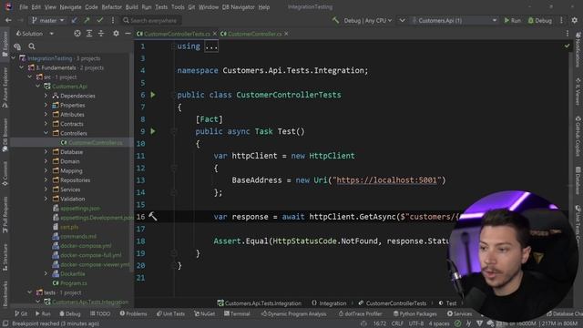Click Expand All in Solution panel
The image size is (583, 328).
[89, 34]
